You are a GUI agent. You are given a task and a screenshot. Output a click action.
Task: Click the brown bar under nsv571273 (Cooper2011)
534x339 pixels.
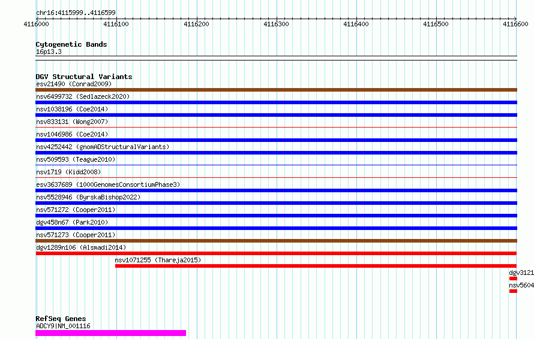click(x=276, y=241)
